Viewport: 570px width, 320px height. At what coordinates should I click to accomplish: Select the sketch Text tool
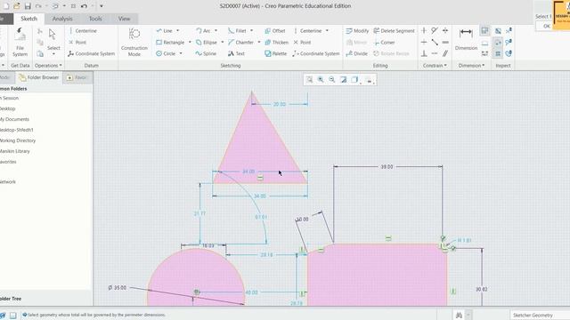(236, 53)
